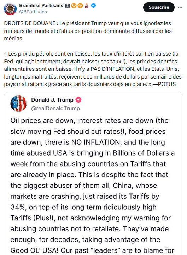Image resolution: width=187 pixels, height=255 pixels.
Task: Click the "DROITS DE DOUANE" headline text
Action: pos(30,23)
